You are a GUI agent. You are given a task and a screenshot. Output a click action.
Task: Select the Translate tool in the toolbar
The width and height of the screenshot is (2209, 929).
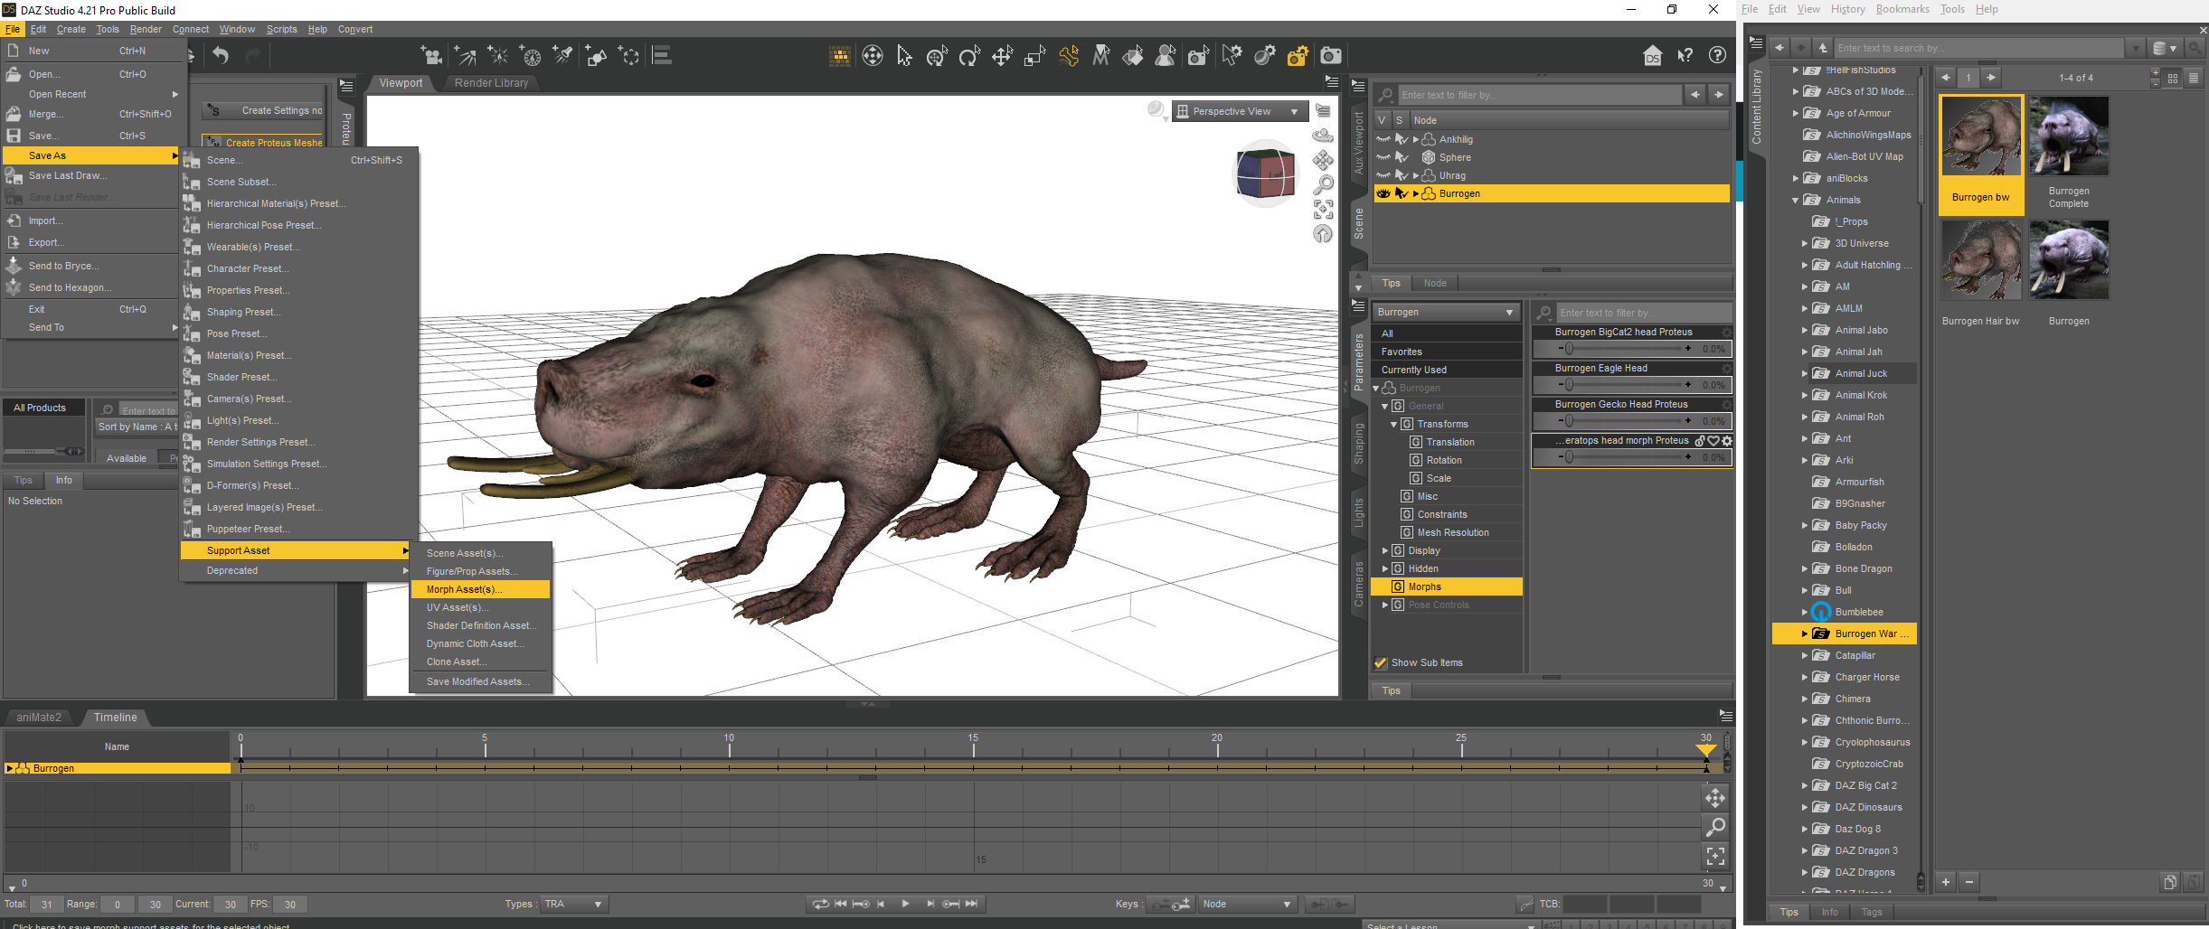click(1002, 57)
